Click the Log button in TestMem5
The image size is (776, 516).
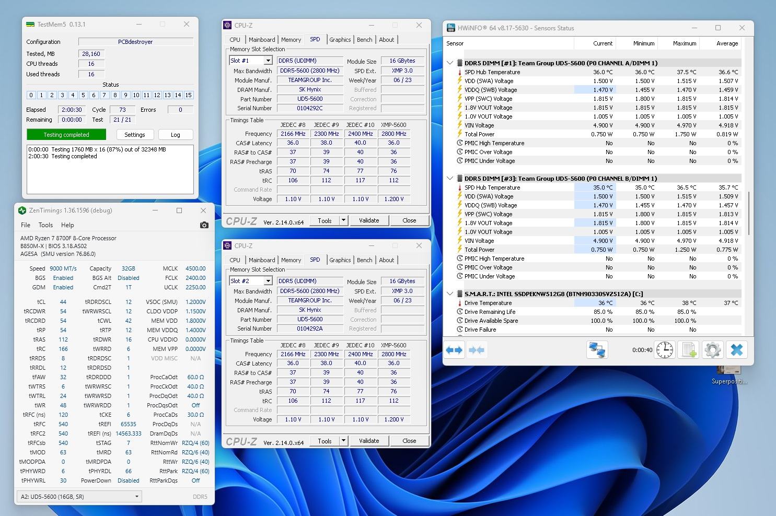(x=175, y=135)
